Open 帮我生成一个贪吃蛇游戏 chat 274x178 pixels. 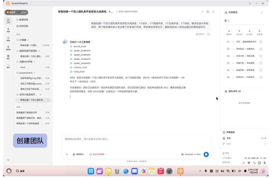33,123
